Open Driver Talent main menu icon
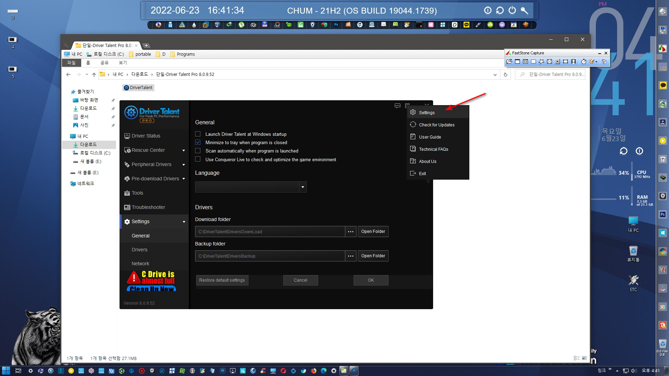Image resolution: width=669 pixels, height=376 pixels. (x=407, y=105)
